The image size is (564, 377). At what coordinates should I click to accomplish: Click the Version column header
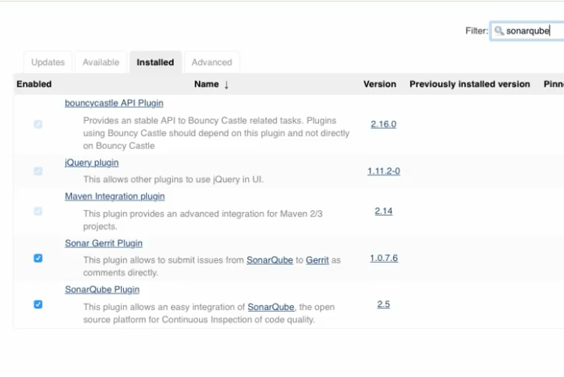pyautogui.click(x=379, y=84)
